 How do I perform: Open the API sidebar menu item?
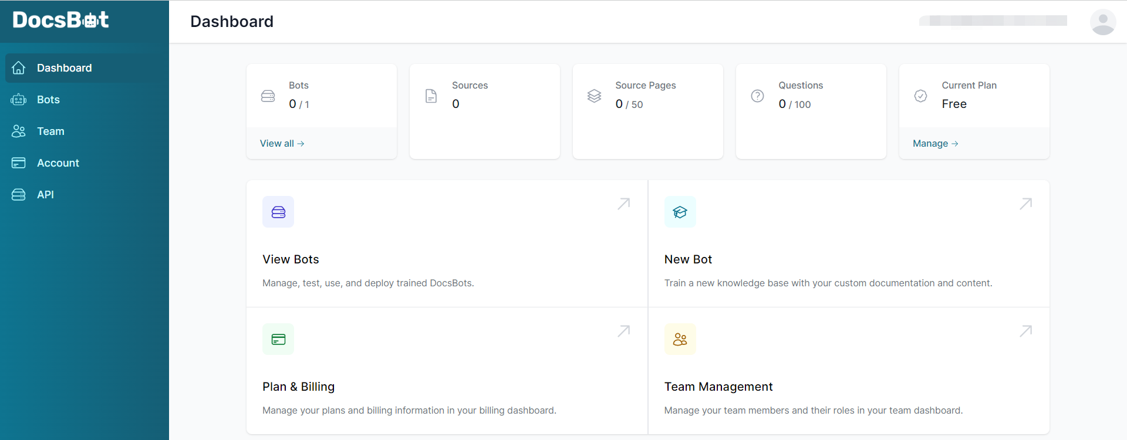(85, 195)
